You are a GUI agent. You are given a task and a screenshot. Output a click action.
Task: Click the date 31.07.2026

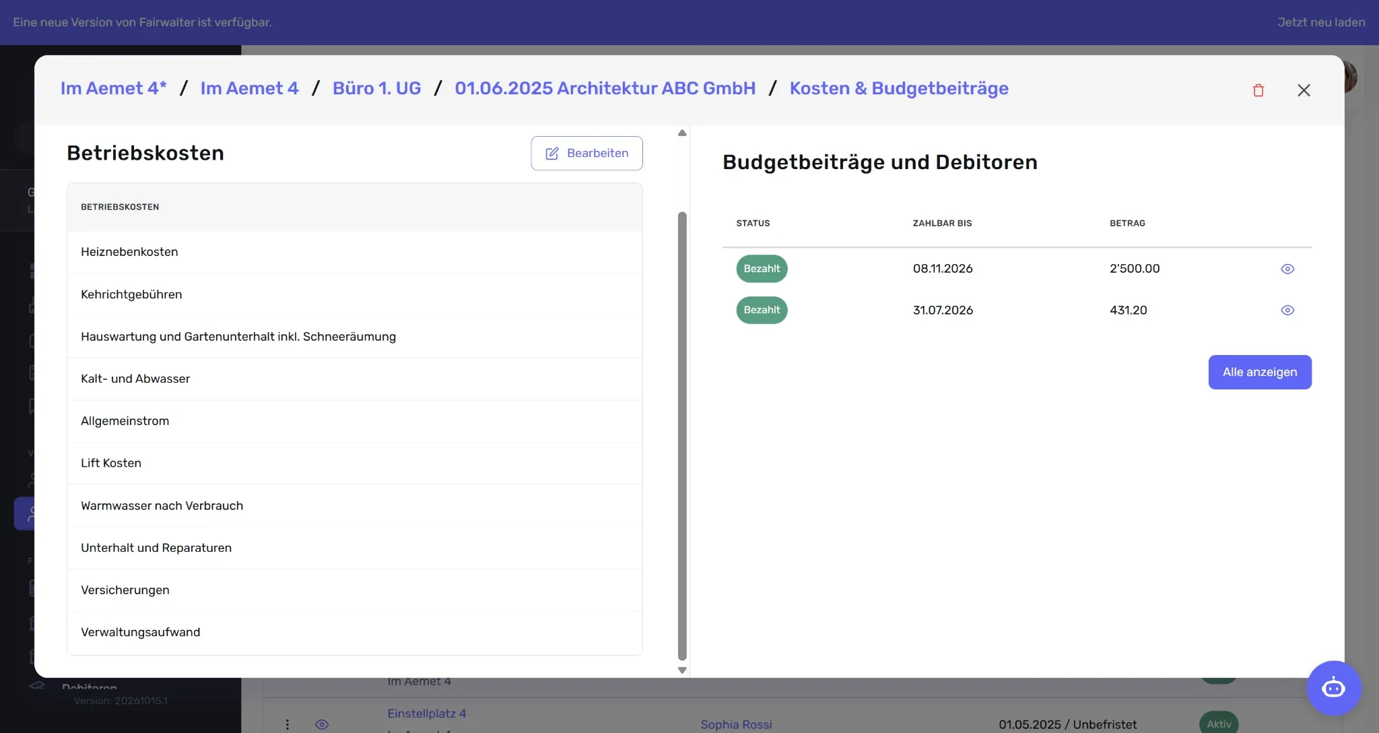[943, 311]
